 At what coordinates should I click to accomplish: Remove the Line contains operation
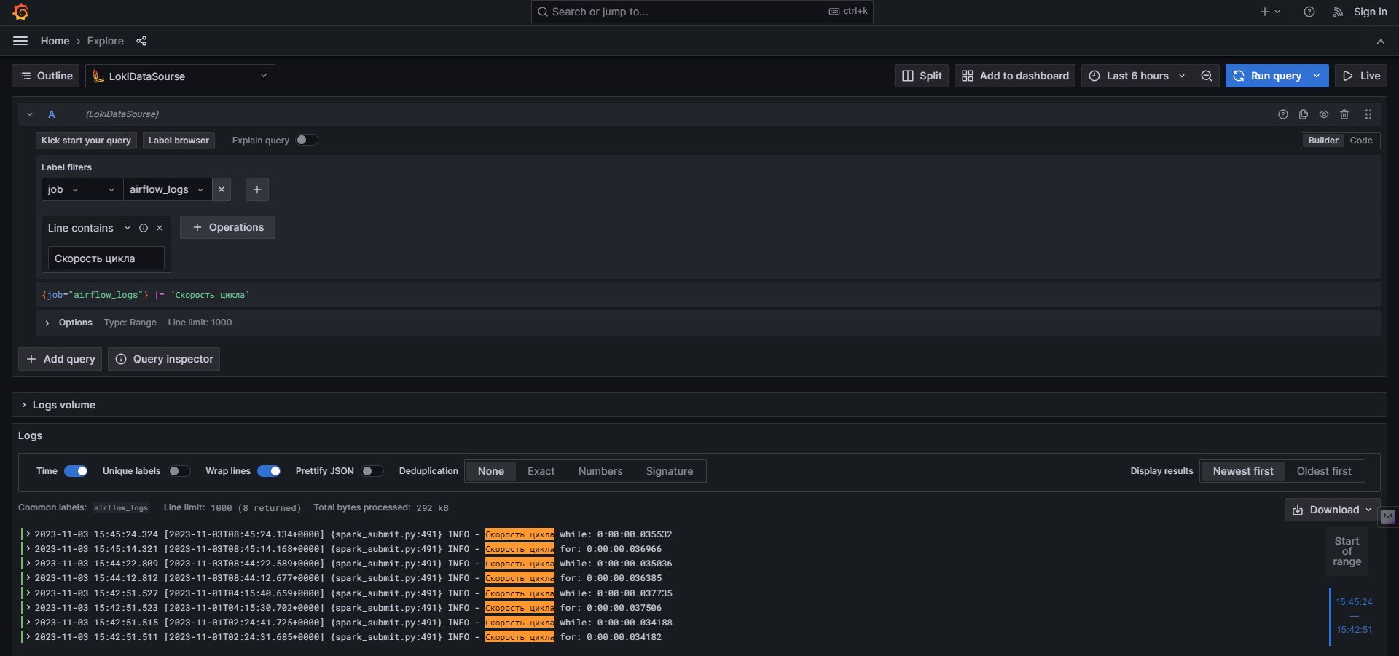160,228
